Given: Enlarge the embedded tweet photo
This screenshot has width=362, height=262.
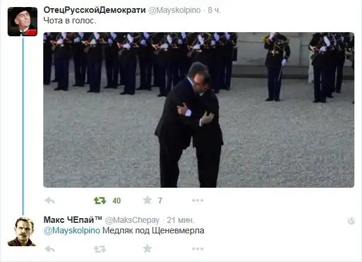Looking at the screenshot, I should [199, 110].
